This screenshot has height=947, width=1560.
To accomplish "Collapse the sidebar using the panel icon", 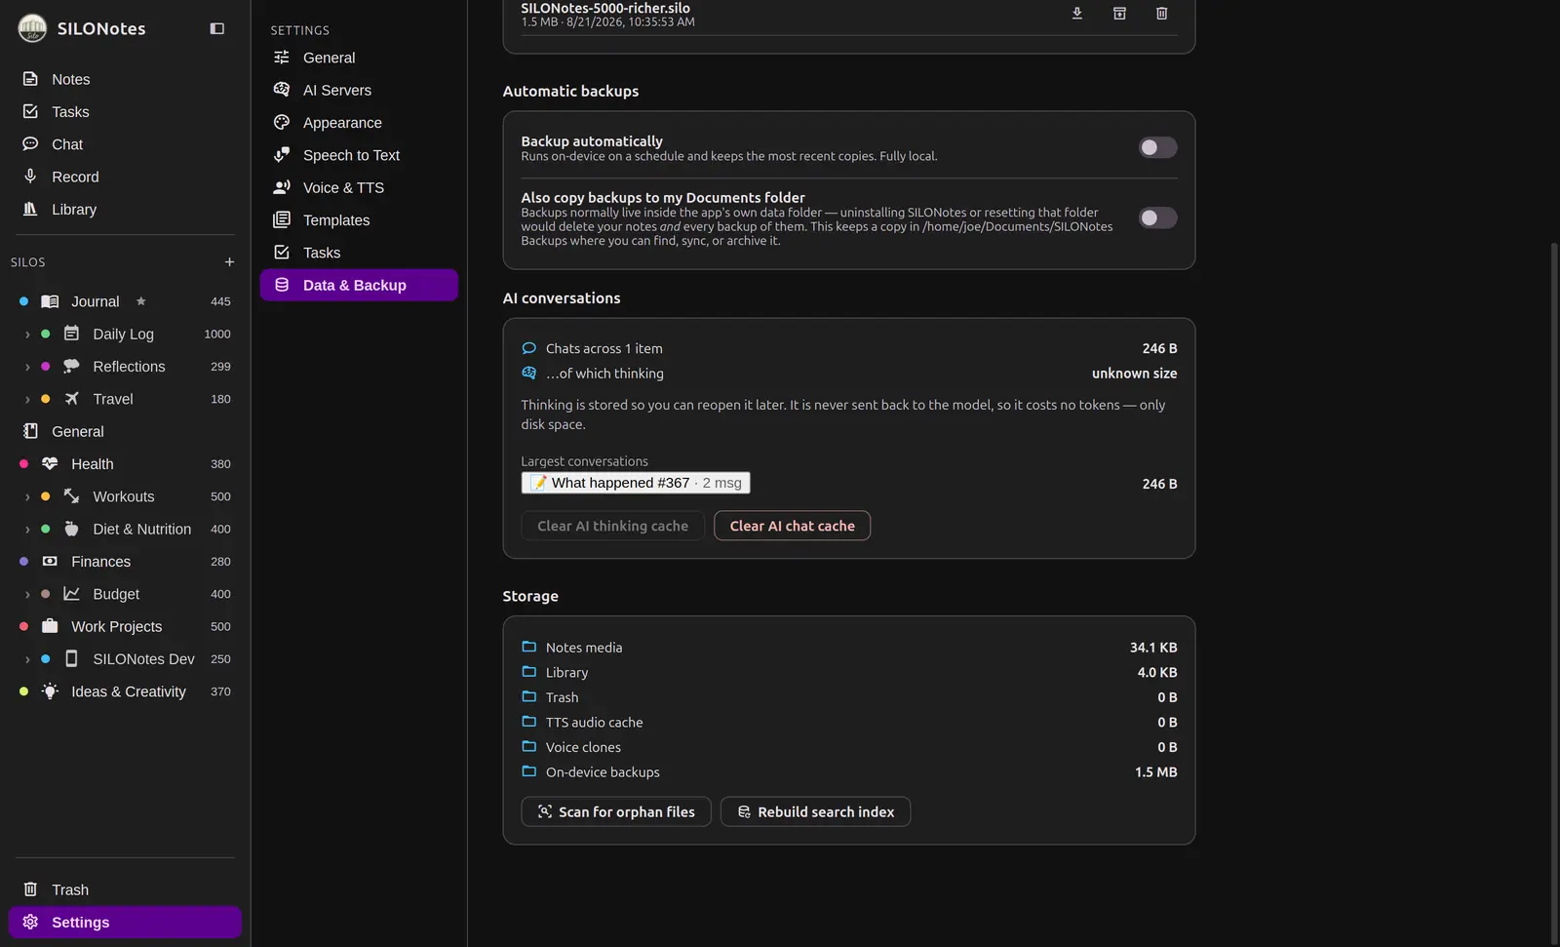I will tap(217, 29).
